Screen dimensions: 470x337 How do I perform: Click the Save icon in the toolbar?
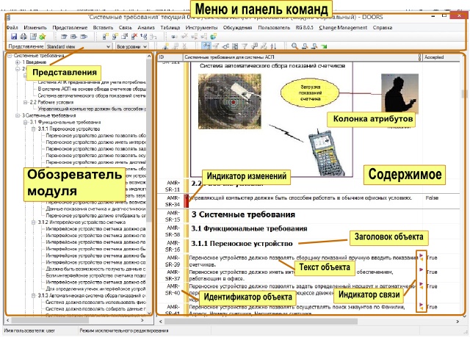14,37
